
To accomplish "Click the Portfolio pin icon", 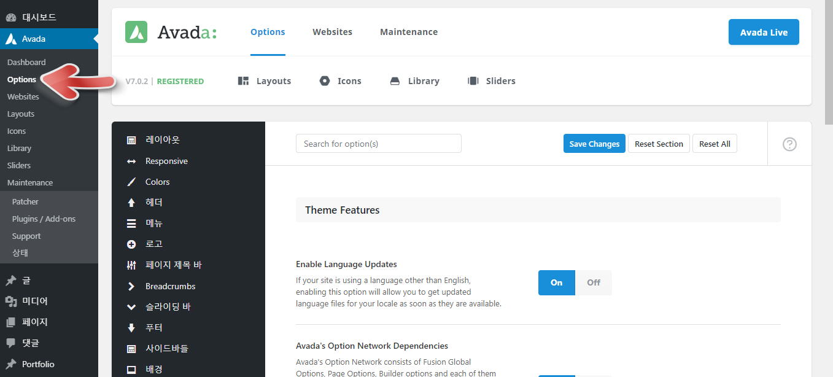I will (10, 364).
